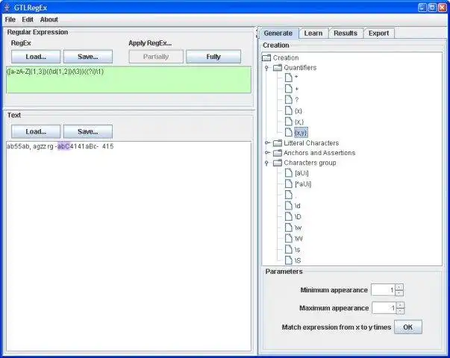Select the {x,} quantifier document icon
450x358 pixels.
(288, 122)
